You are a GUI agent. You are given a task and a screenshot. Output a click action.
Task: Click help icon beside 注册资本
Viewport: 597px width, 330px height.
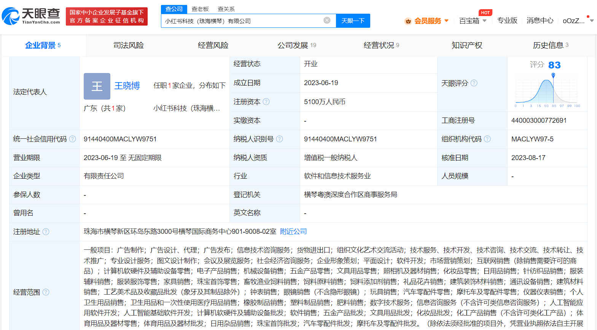(x=266, y=102)
